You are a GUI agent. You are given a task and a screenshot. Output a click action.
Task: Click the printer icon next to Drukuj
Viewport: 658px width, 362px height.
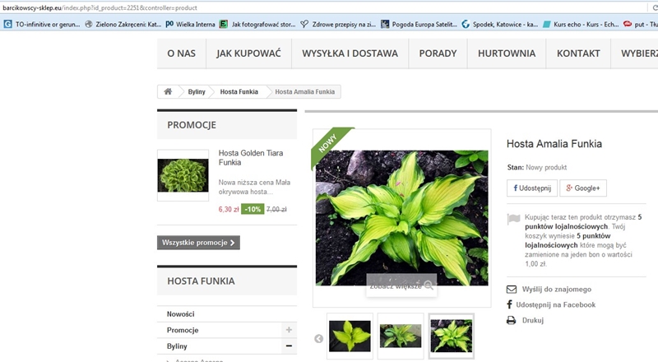pos(511,321)
